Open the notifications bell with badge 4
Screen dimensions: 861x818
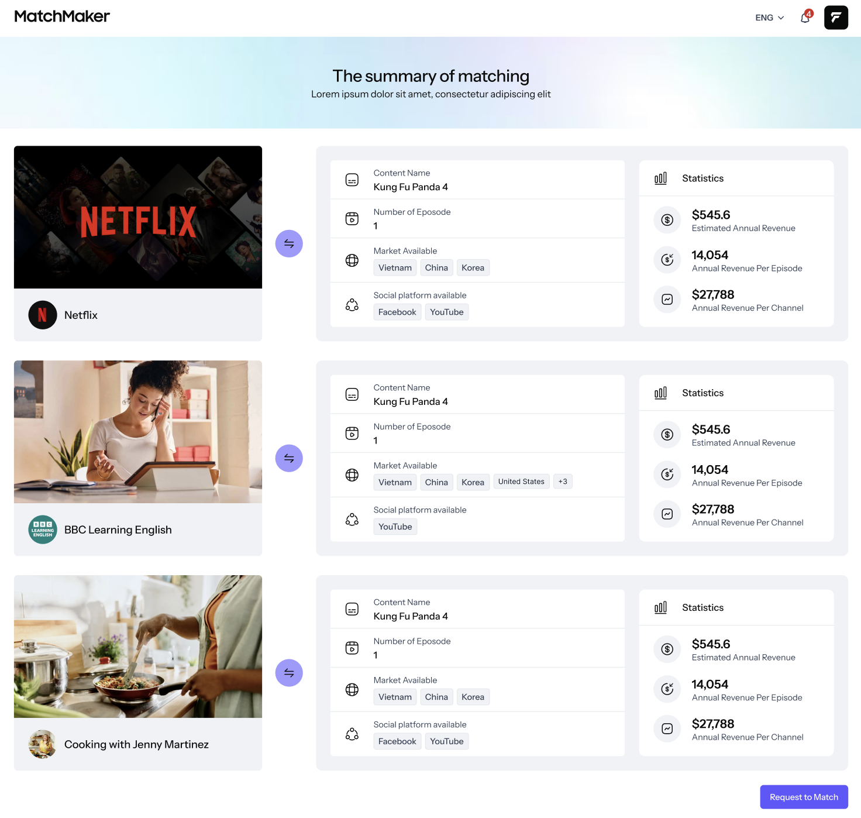[x=806, y=17]
